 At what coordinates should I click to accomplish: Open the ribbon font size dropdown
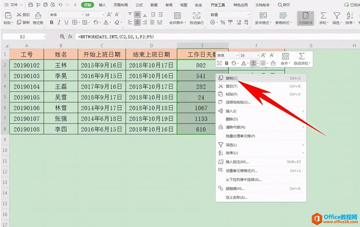click(103, 15)
